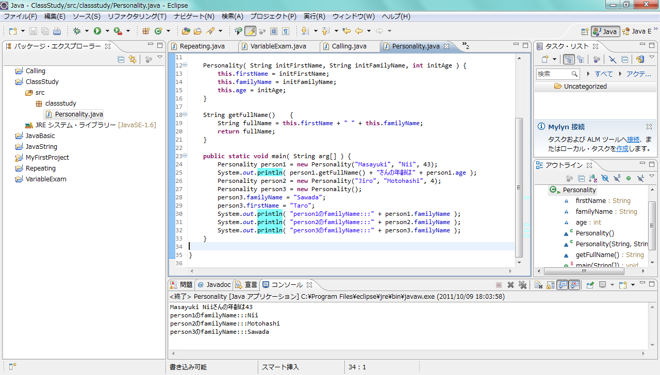
Task: Open the リファクタリング(T) menu
Action: tap(137, 16)
